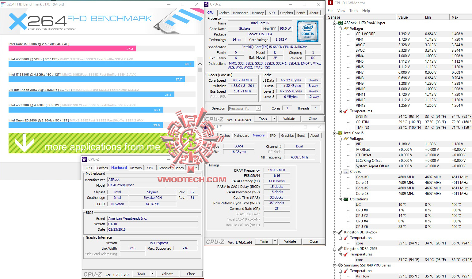Open the Processor #1 selection dropdown
This screenshot has width=472, height=279.
point(258,109)
